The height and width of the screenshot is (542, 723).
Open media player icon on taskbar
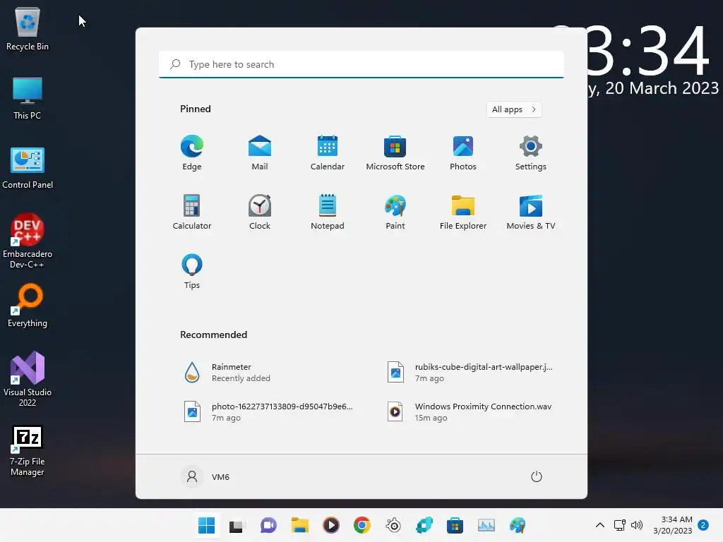pyautogui.click(x=331, y=525)
